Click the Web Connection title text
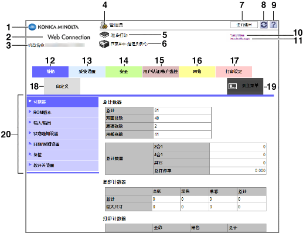The height and width of the screenshot is (233, 303). pyautogui.click(x=69, y=37)
